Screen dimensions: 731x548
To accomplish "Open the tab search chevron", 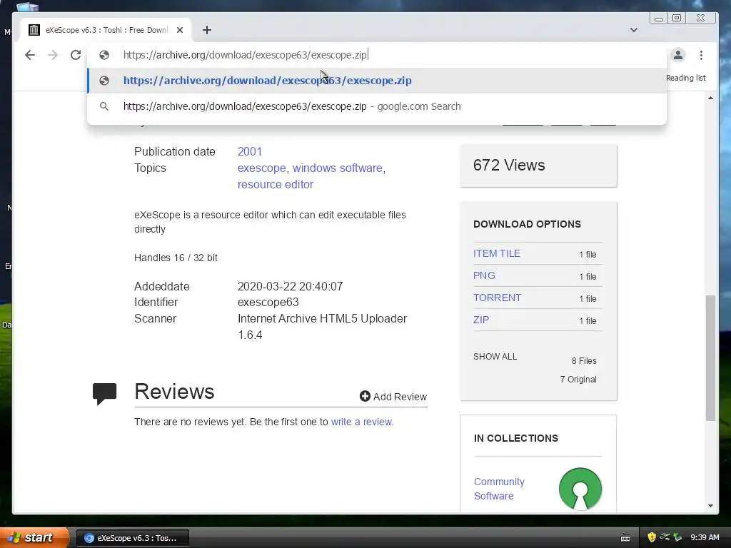I will coord(634,30).
